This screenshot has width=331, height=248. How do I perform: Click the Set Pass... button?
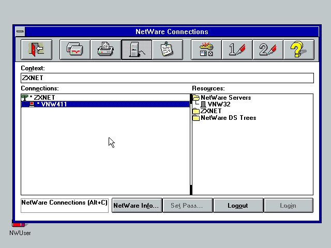pos(187,206)
